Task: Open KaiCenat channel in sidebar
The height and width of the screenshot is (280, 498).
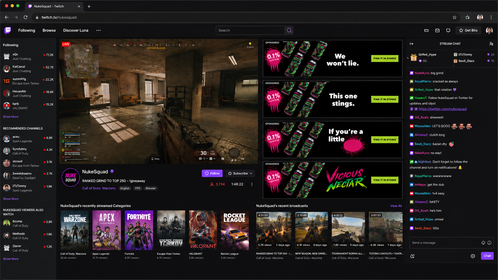Action: 28,69
